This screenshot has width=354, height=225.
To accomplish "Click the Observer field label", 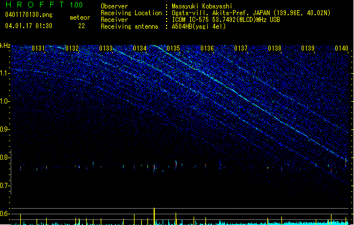I will click(114, 6).
